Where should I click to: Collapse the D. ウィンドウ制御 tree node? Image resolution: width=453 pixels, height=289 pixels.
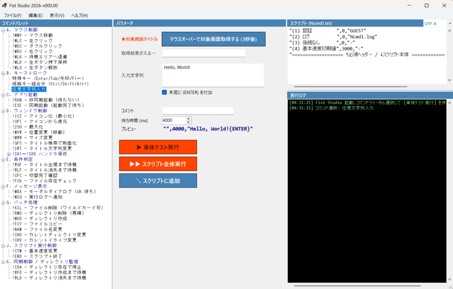(x=3, y=111)
